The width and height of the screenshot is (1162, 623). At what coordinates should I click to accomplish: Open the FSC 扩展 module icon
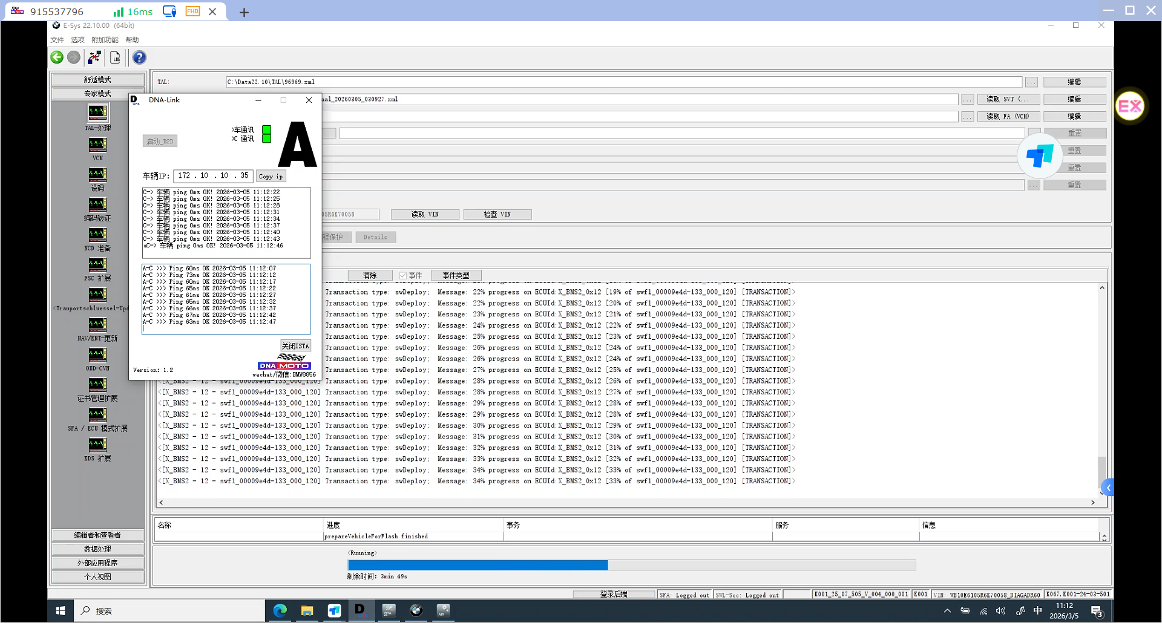(x=97, y=265)
